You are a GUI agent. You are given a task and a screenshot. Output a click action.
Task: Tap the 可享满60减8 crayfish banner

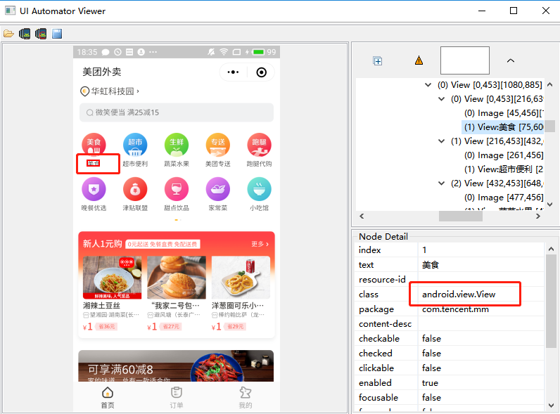(176, 366)
